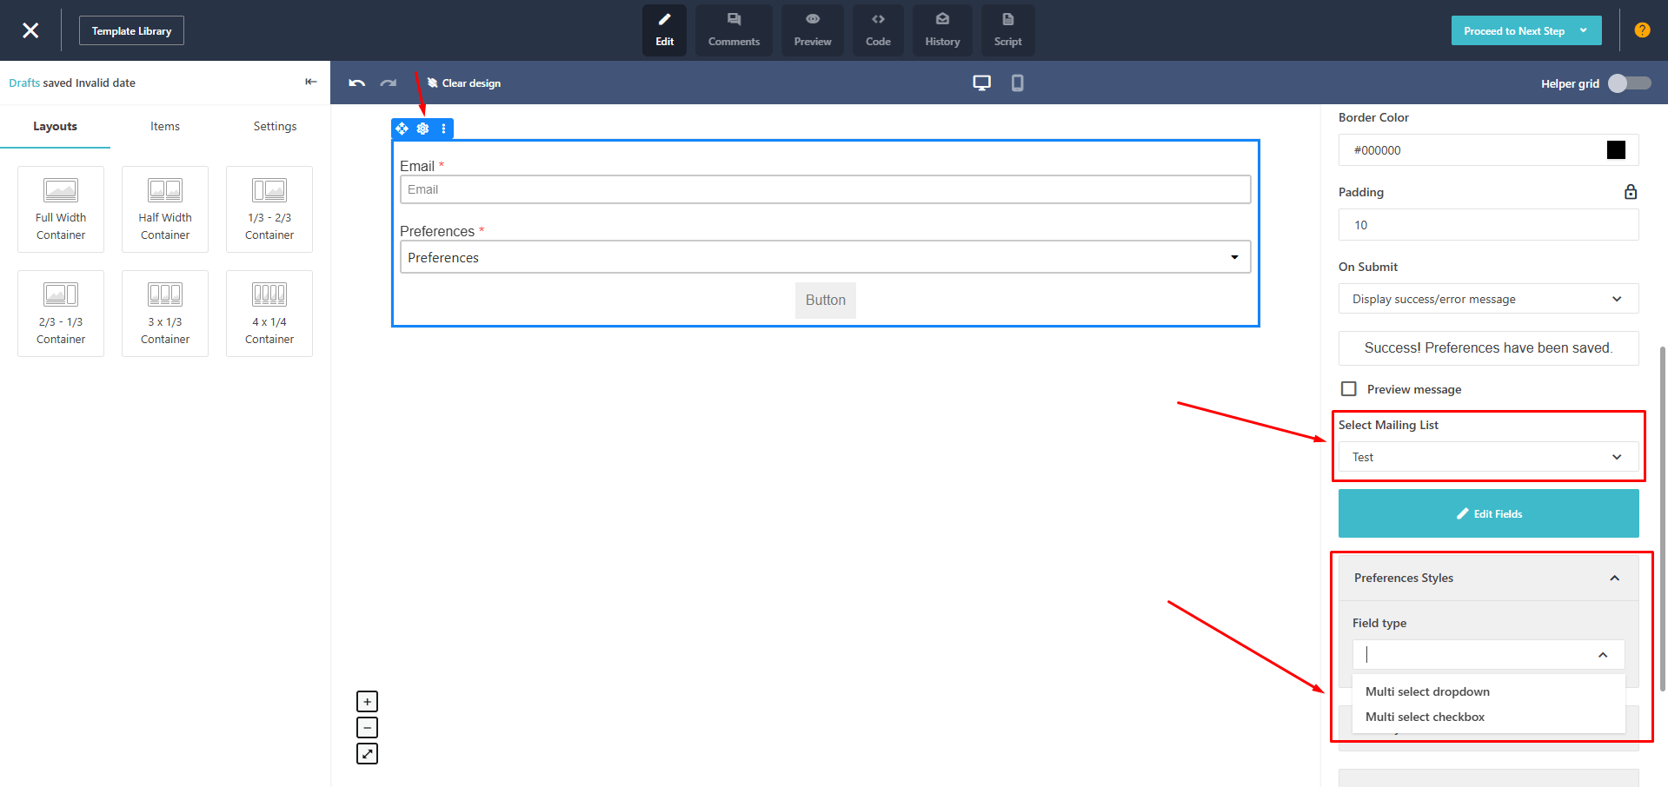Select Multi select dropdown option

[x=1488, y=691]
